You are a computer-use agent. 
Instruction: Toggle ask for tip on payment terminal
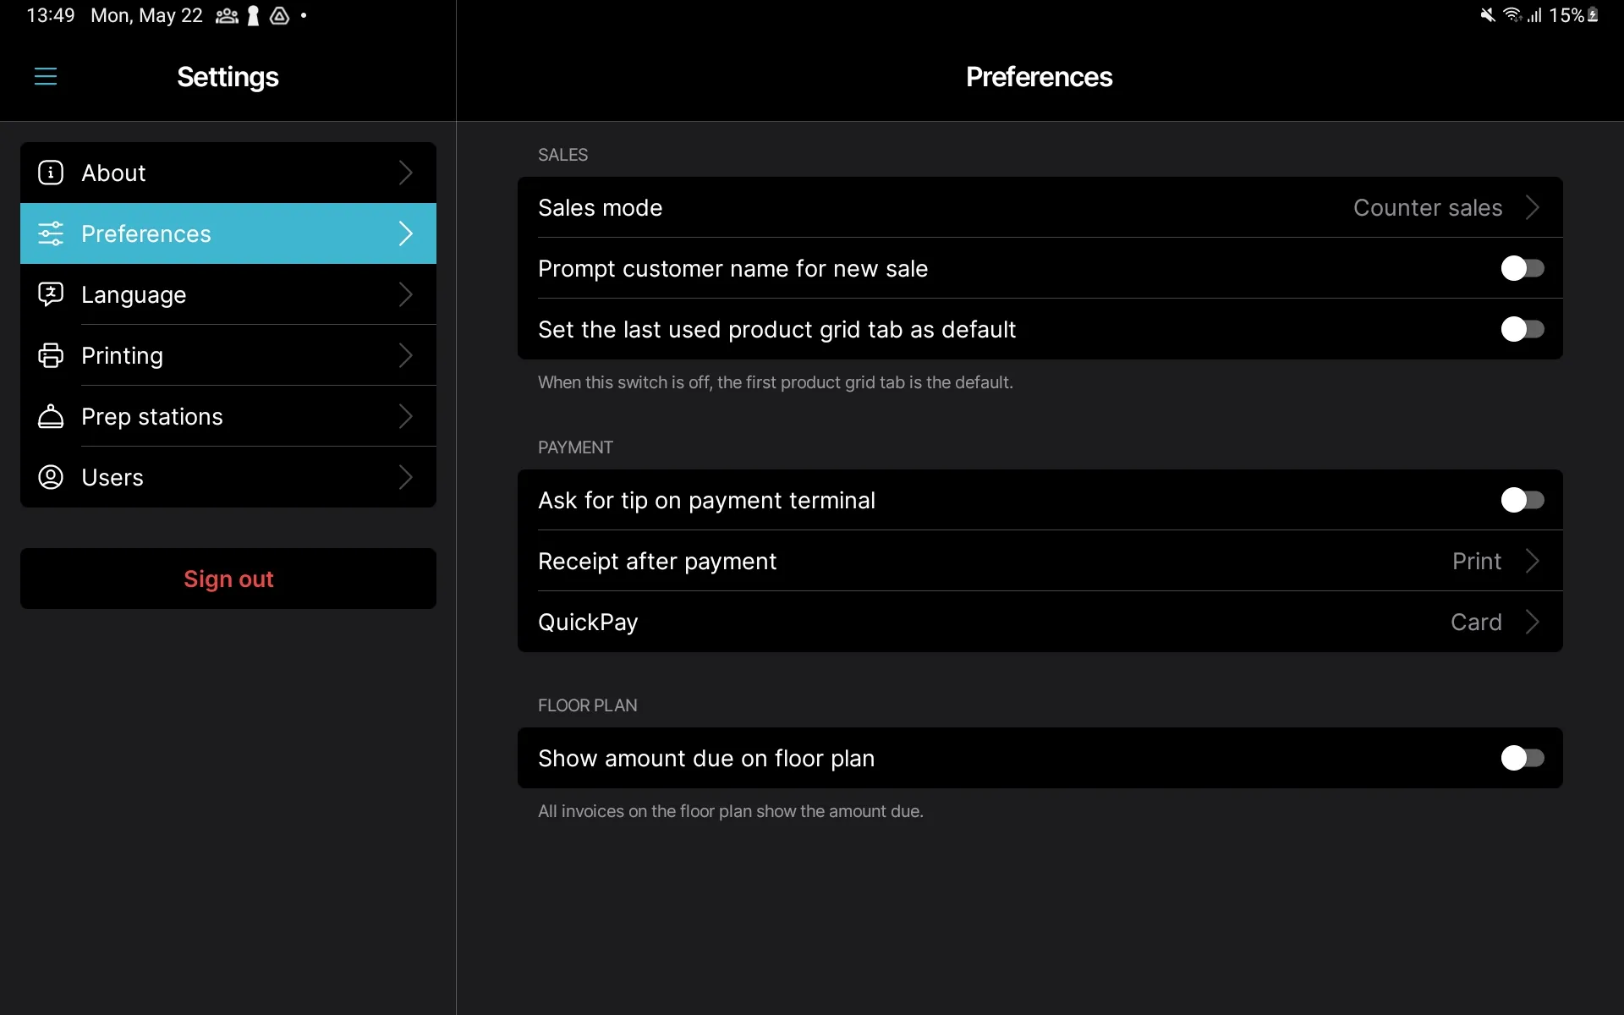[x=1522, y=500]
